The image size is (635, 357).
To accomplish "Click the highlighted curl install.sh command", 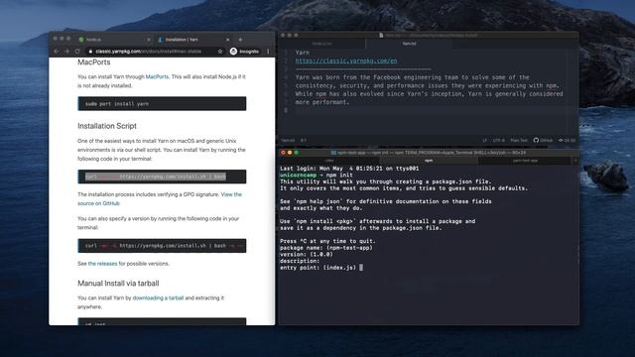I will point(156,177).
